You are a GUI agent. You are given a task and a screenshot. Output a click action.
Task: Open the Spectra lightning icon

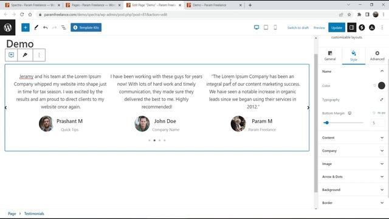click(x=362, y=27)
